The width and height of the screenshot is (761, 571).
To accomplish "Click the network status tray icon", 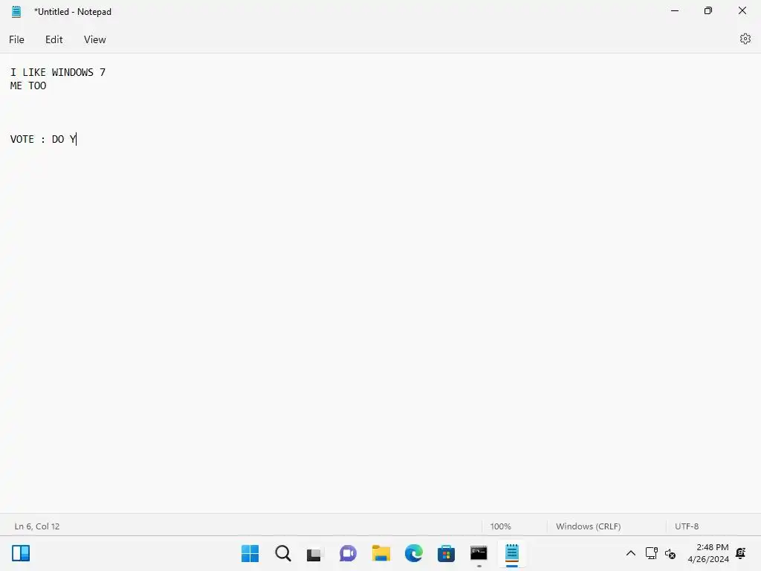I will pos(651,553).
